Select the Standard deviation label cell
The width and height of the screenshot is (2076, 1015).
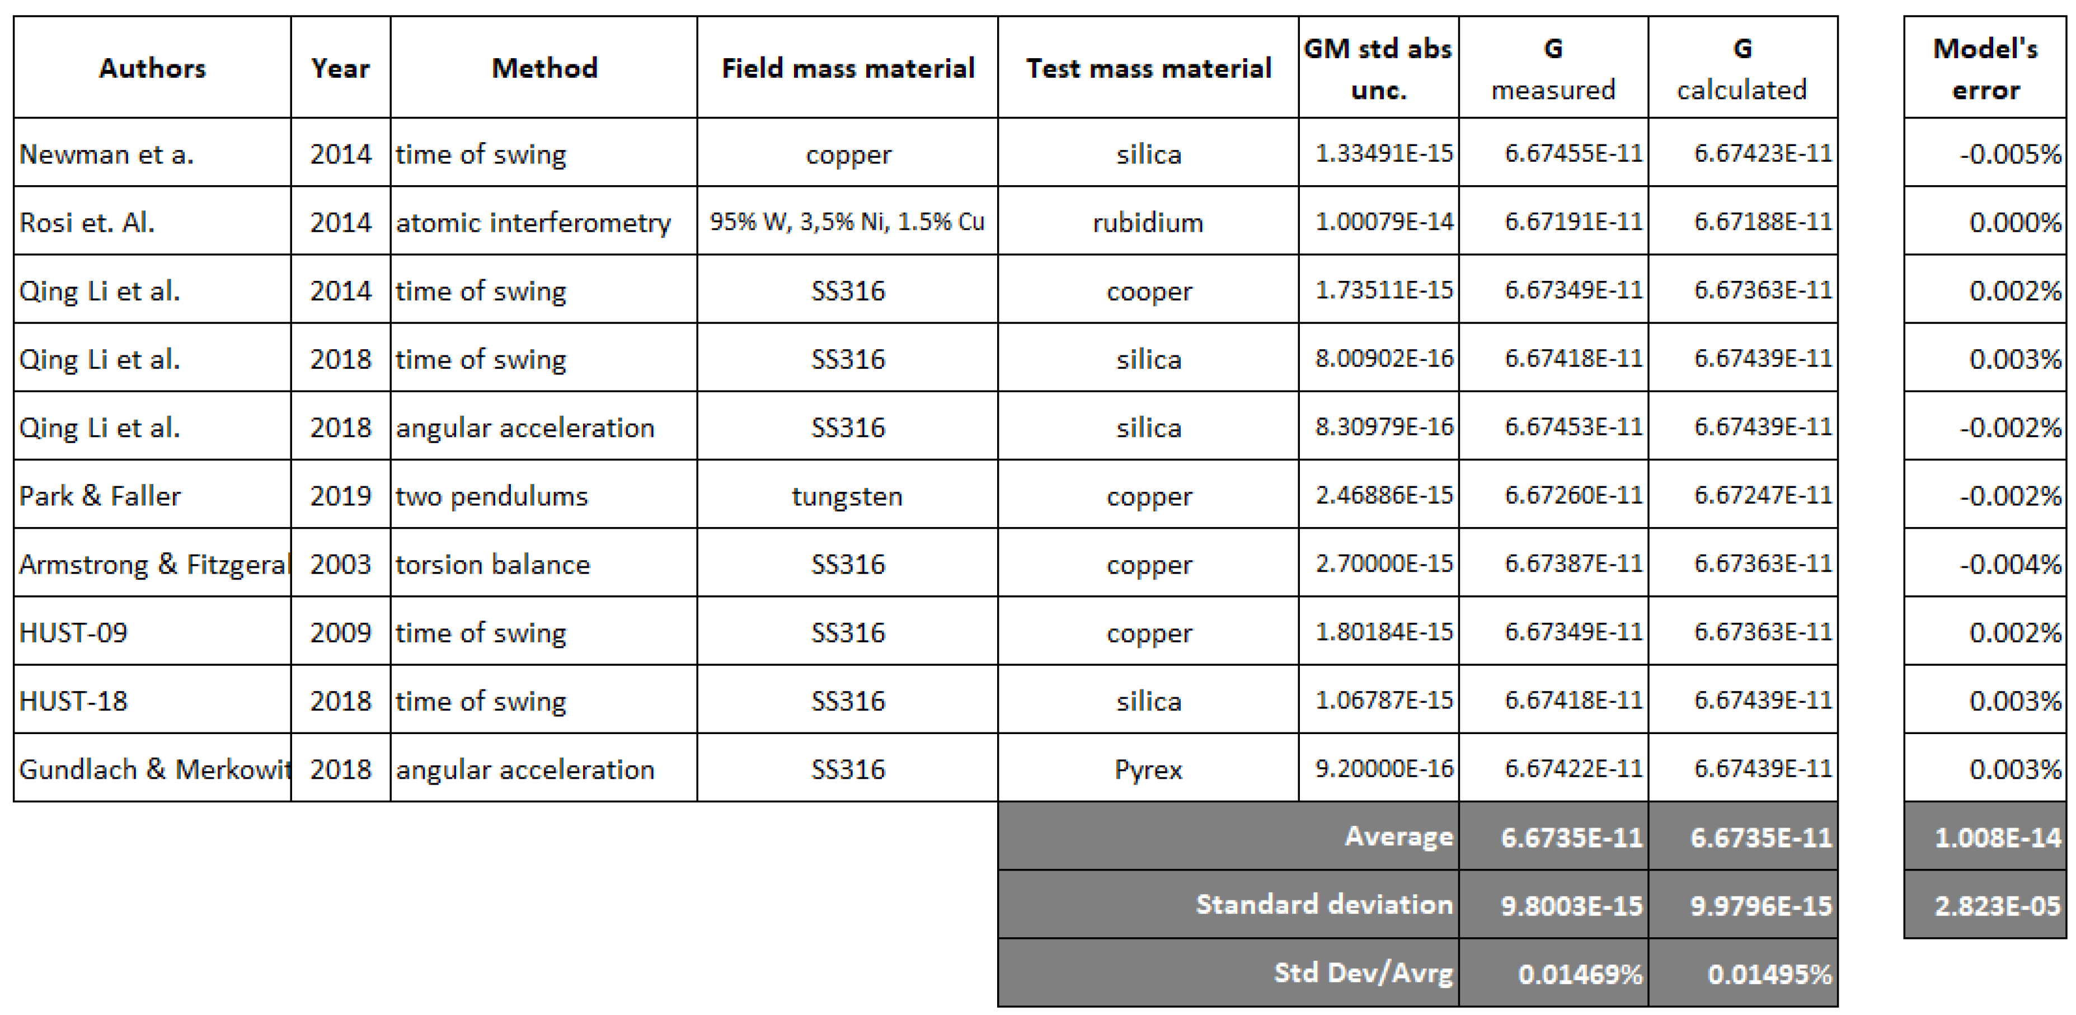coord(1323,905)
